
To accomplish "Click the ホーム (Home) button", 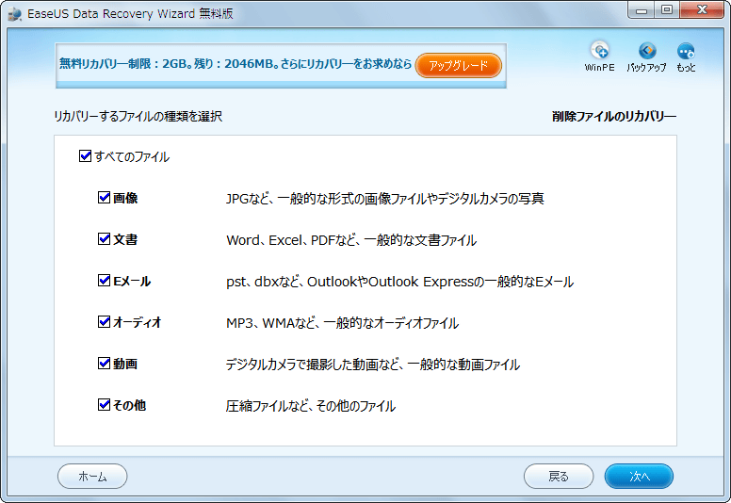I will click(x=92, y=476).
